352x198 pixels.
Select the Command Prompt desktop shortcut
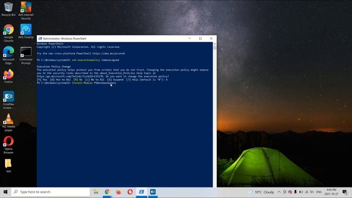pyautogui.click(x=26, y=56)
